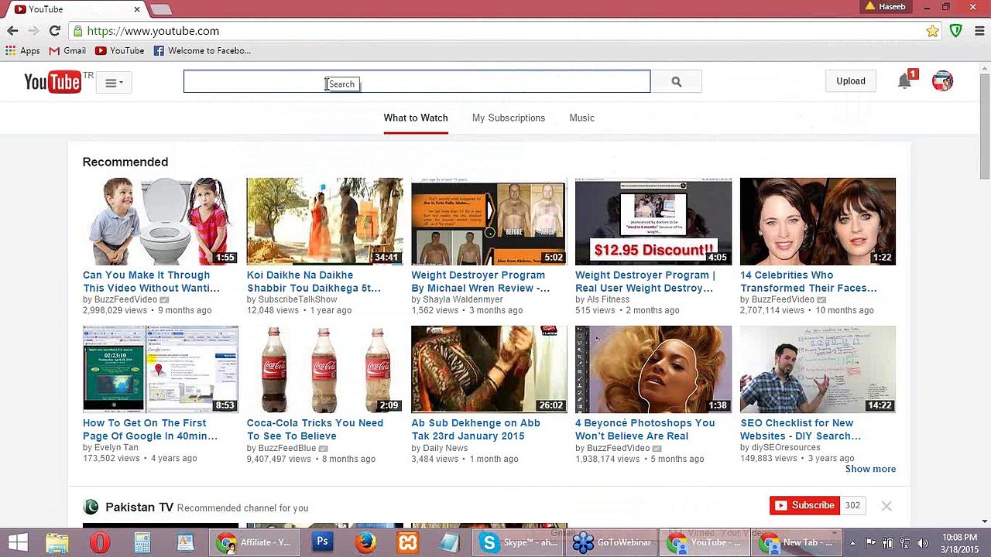Image resolution: width=991 pixels, height=557 pixels.
Task: Open the Gmail bookmark link
Action: (67, 50)
